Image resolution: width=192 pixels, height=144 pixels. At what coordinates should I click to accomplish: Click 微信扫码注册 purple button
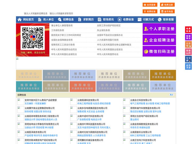(x=159, y=51)
